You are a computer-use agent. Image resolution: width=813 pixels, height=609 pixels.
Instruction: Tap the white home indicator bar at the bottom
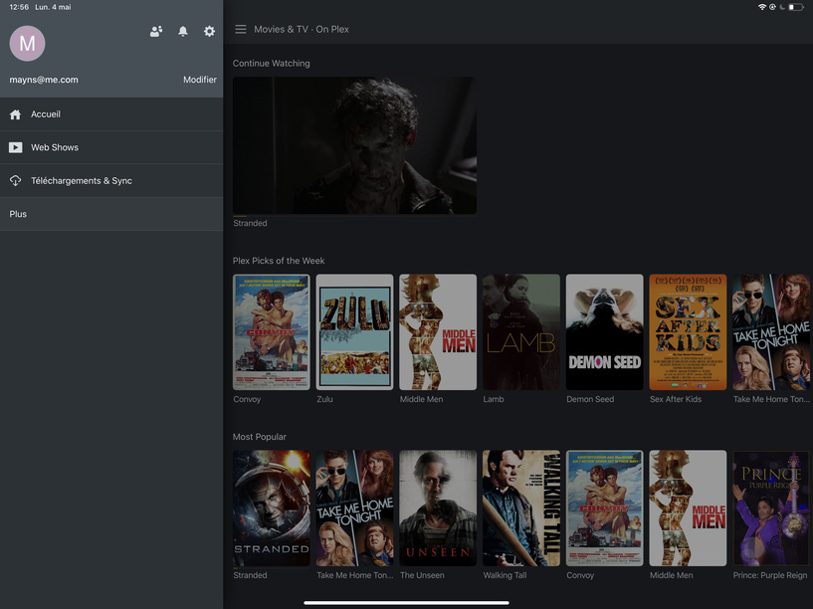406,603
